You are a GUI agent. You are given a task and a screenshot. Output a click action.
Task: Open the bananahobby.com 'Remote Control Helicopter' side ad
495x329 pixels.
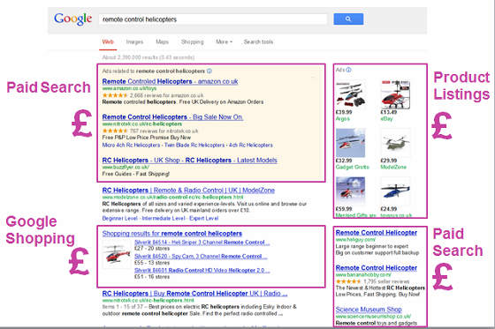(x=377, y=268)
